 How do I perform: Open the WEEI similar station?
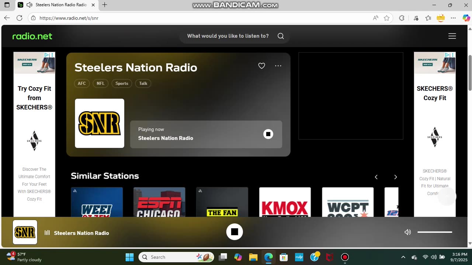click(x=97, y=202)
